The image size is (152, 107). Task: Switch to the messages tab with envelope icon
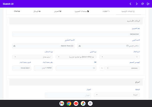37,11
